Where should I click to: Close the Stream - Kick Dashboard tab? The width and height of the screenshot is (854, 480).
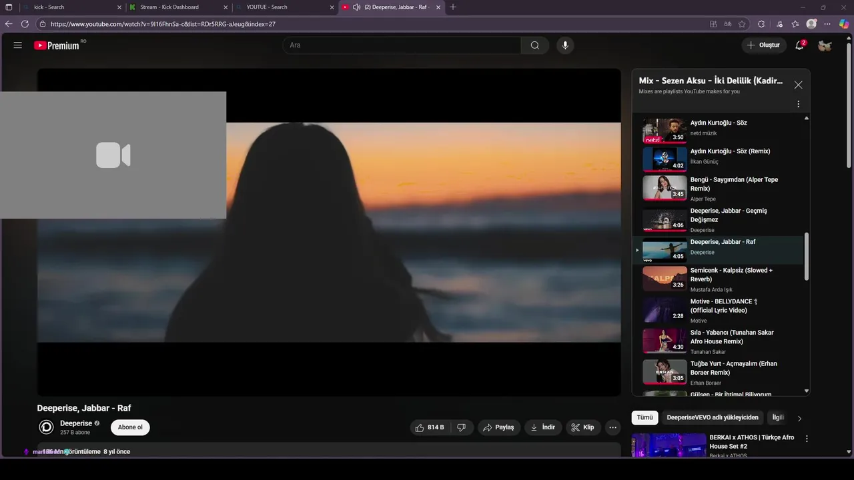(226, 7)
